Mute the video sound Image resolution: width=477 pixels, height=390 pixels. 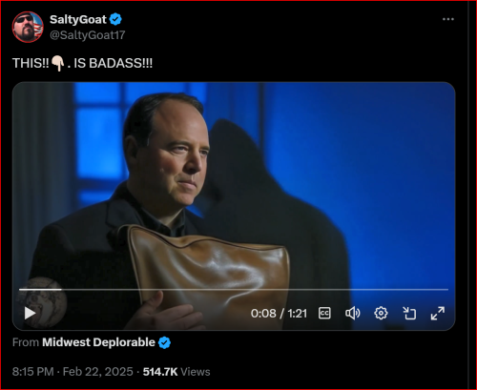[x=352, y=313]
